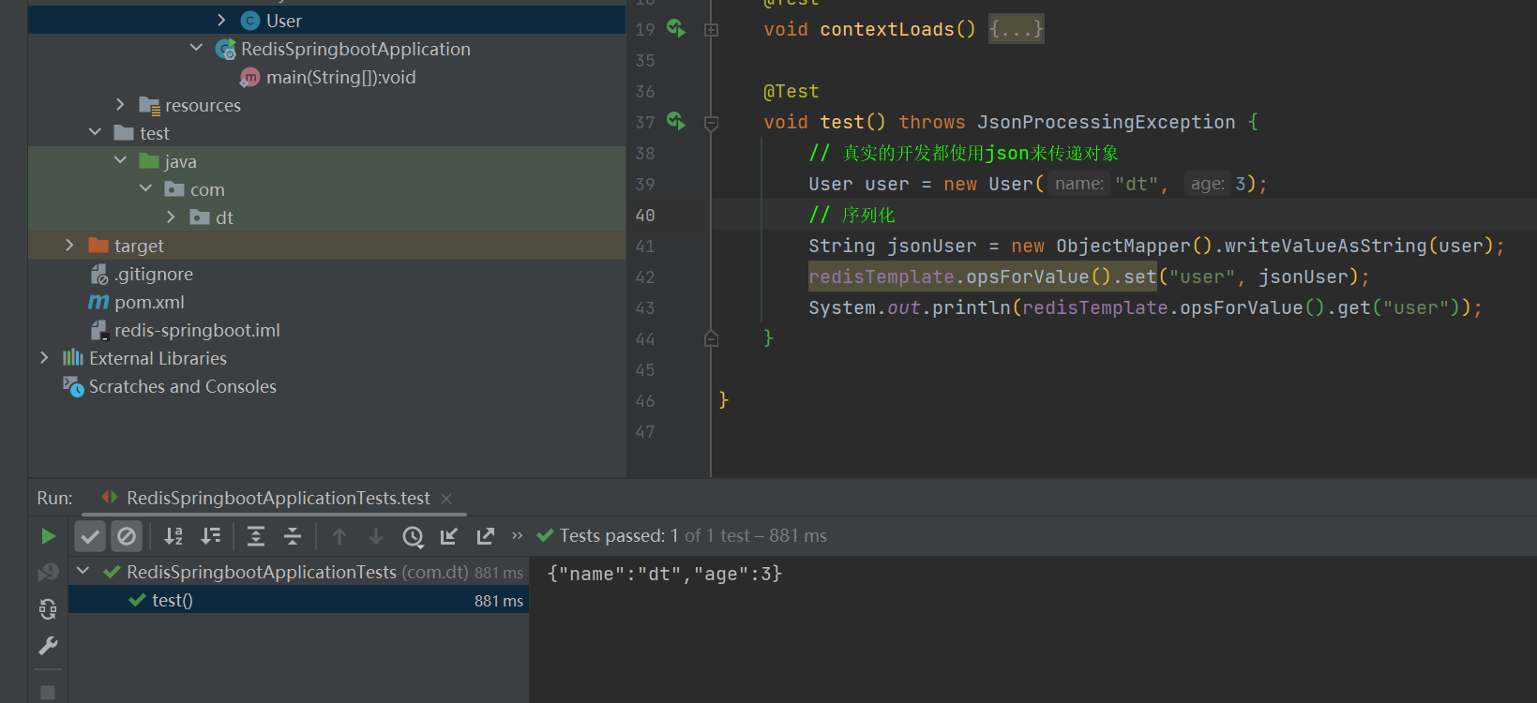Export test results icon
The width and height of the screenshot is (1537, 703).
point(485,536)
